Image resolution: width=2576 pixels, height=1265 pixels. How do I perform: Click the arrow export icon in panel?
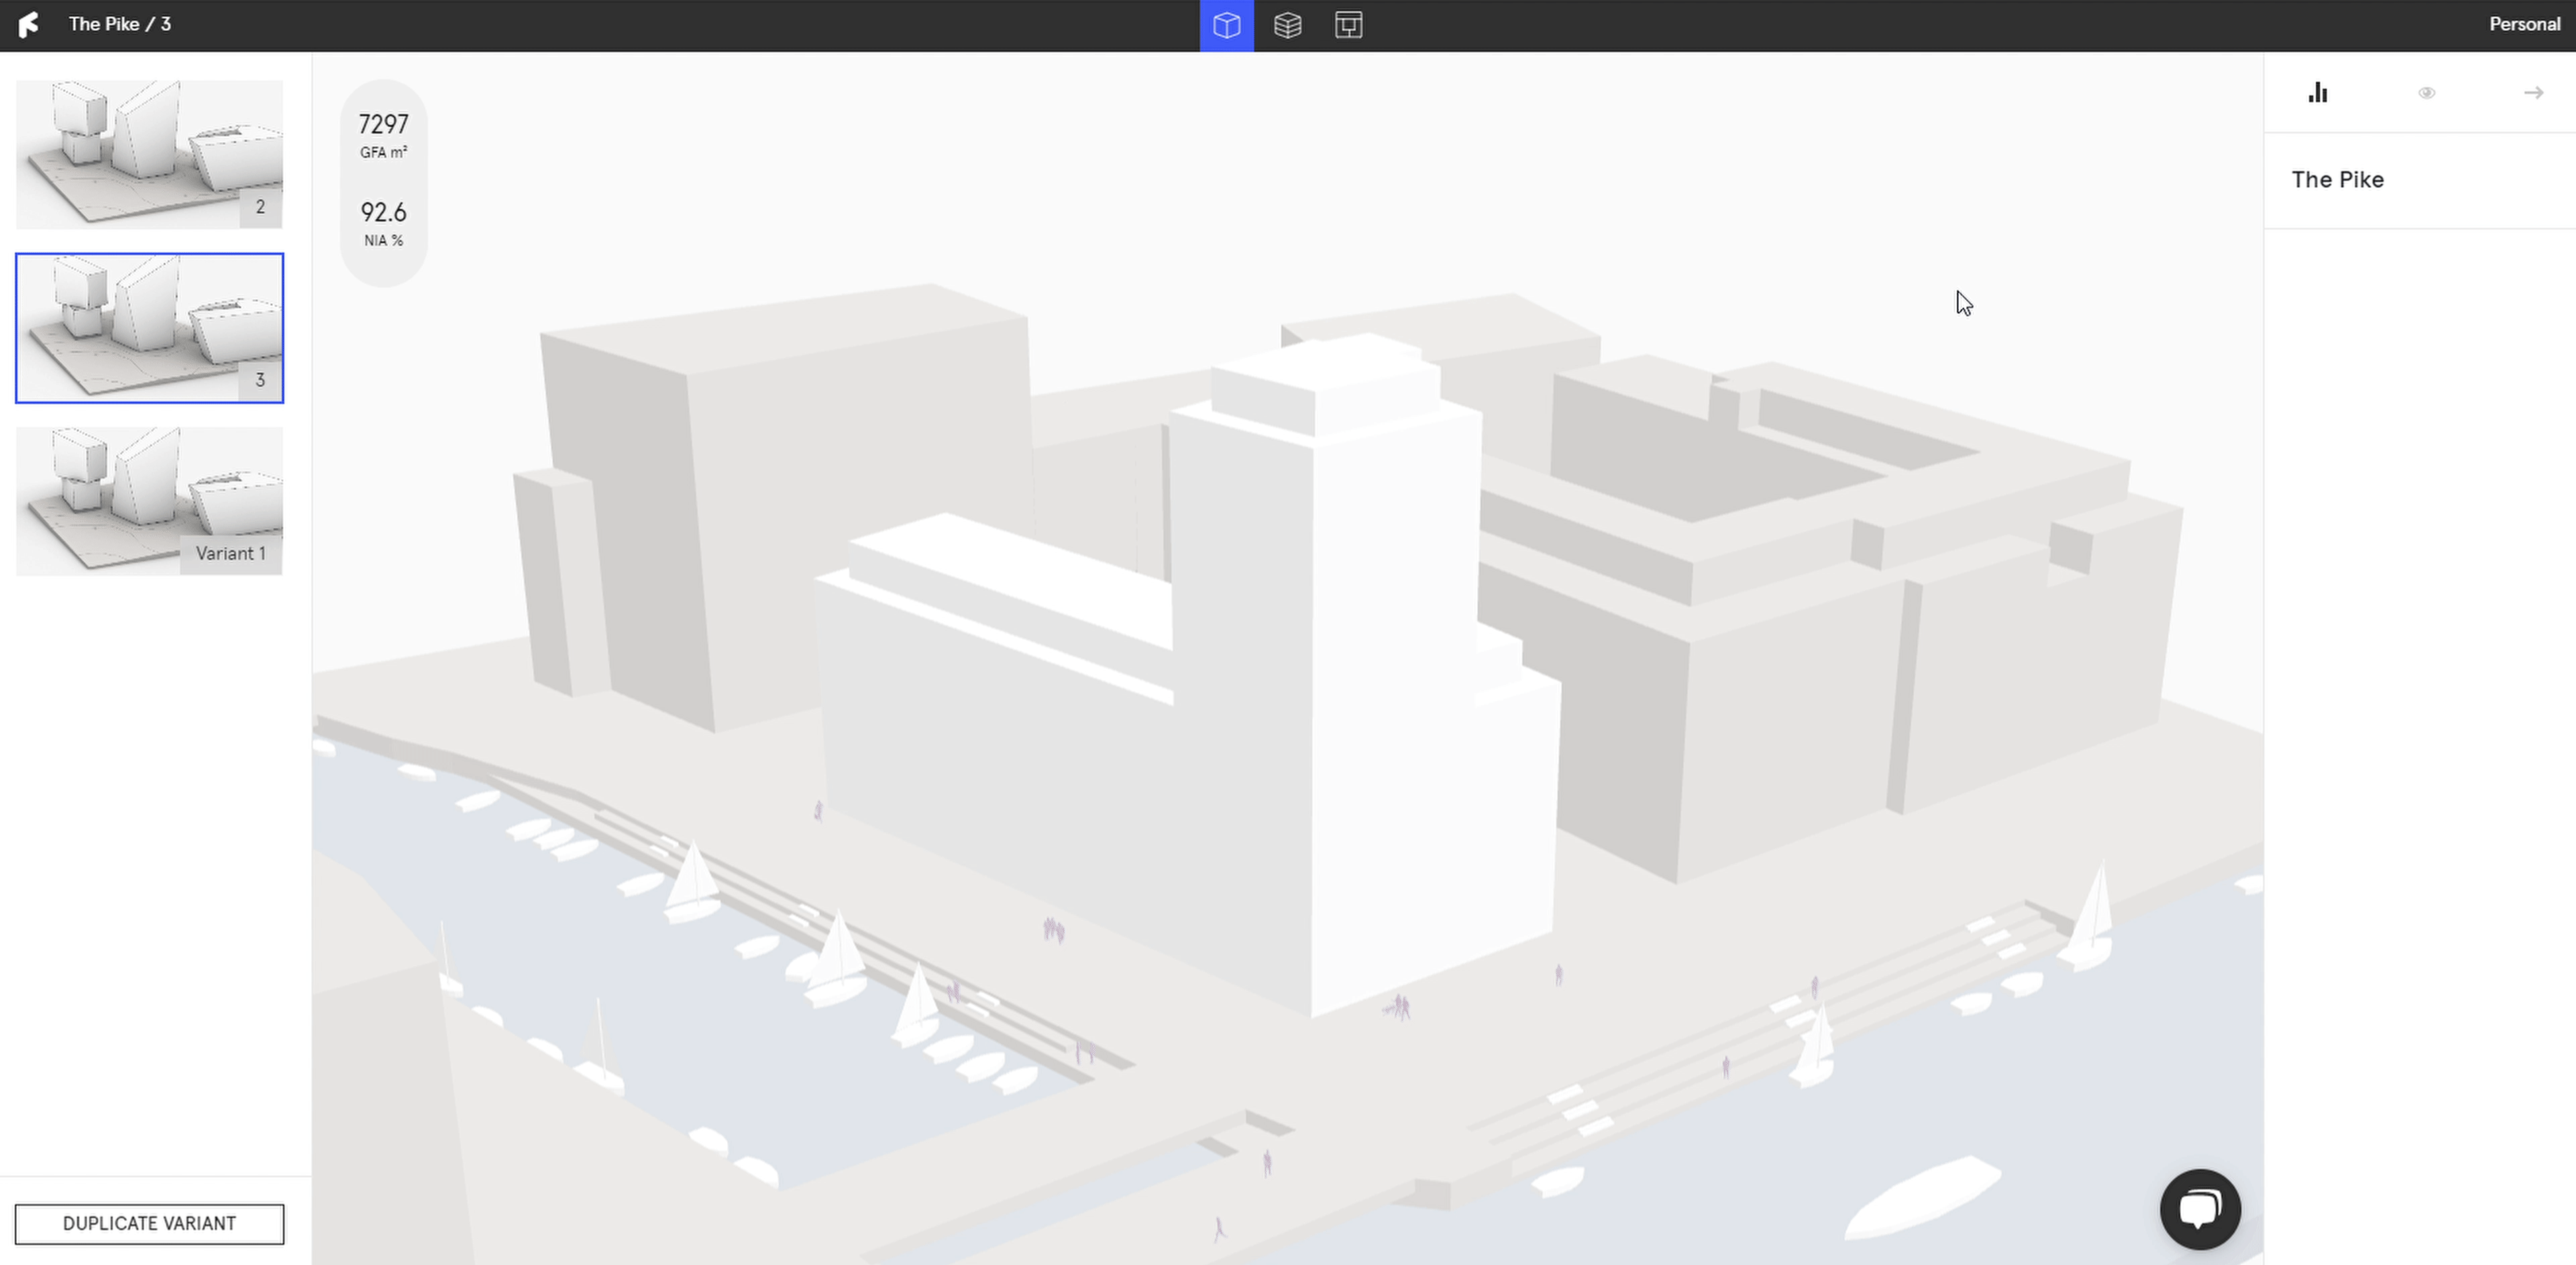tap(2533, 93)
